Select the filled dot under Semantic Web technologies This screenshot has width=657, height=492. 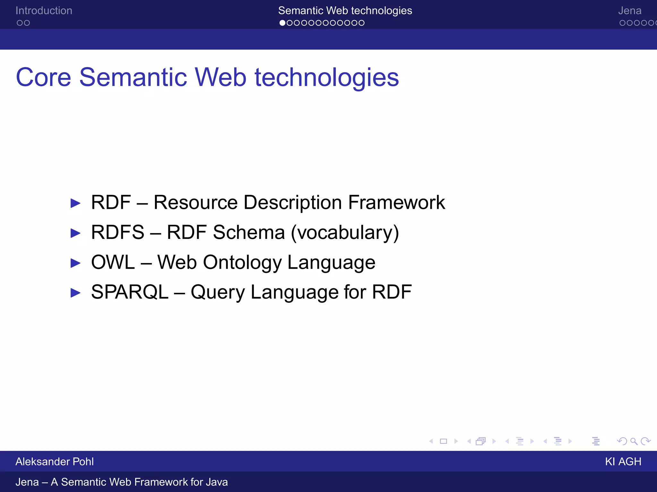[x=282, y=23]
